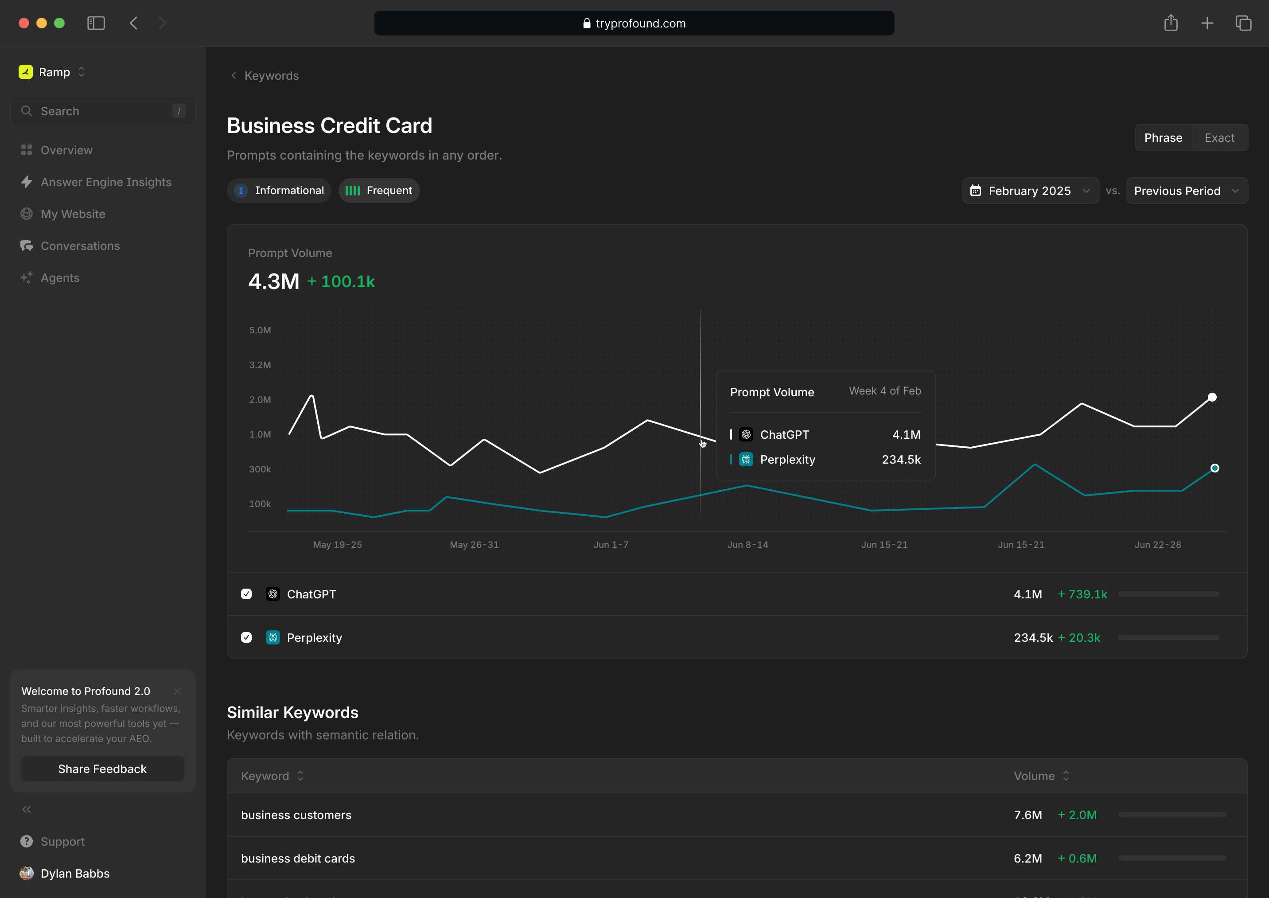This screenshot has height=898, width=1269.
Task: Click the ChatGPT logo in legend row
Action: [x=273, y=594]
